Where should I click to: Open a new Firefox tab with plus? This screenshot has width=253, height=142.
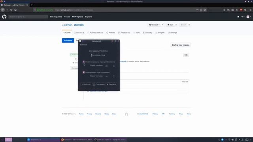pyautogui.click(x=32, y=5)
